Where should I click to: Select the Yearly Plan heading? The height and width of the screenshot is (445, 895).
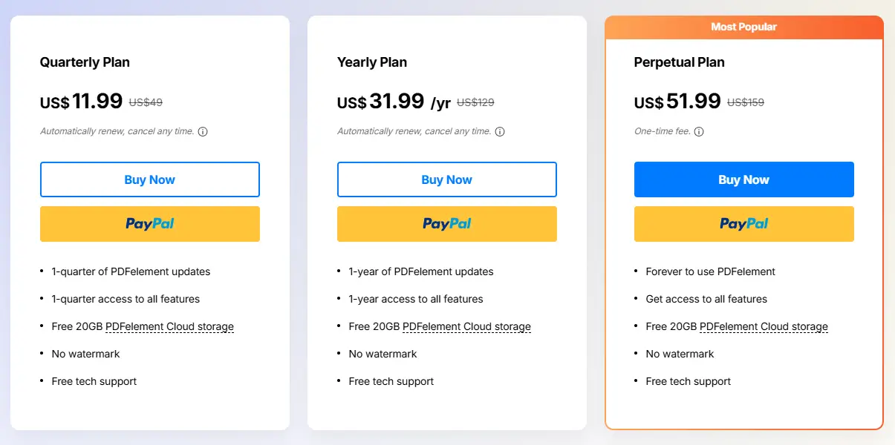click(x=372, y=62)
